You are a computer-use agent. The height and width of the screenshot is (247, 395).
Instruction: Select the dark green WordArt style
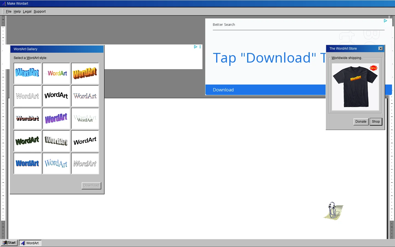click(x=27, y=141)
